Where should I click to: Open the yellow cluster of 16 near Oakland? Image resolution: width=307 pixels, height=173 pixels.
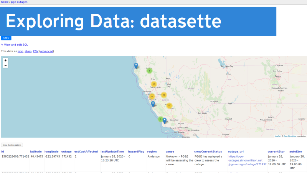pos(152,96)
